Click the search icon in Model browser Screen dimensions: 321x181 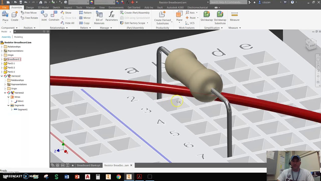(44, 32)
